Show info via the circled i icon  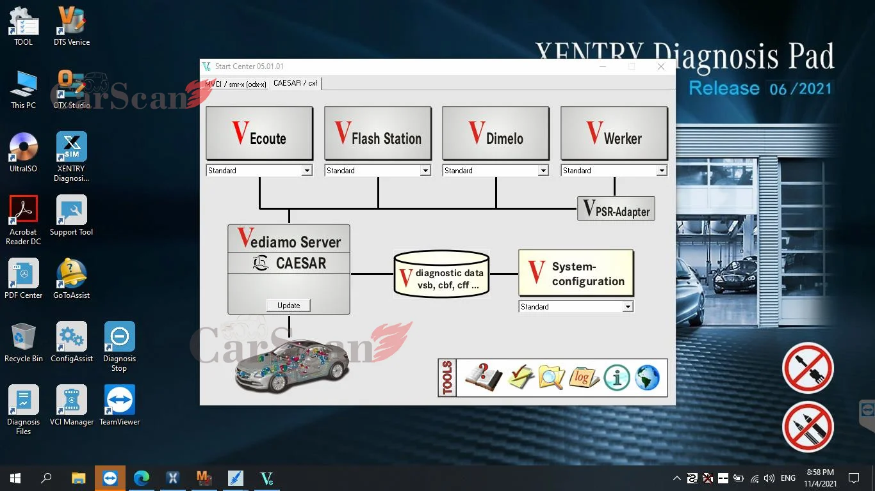(x=617, y=378)
